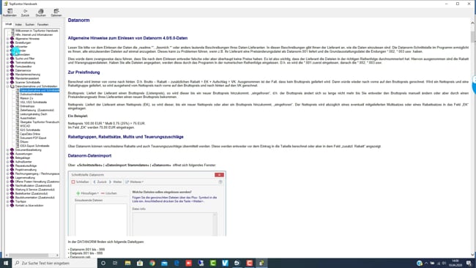Click the page icon beside CapaData Online
This screenshot has height=268, width=476.
(18, 134)
